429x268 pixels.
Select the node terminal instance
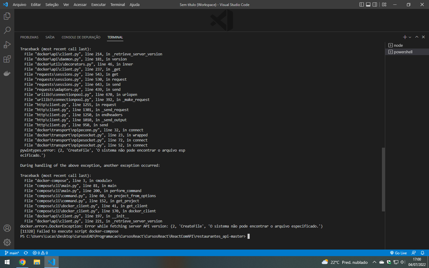click(x=407, y=45)
